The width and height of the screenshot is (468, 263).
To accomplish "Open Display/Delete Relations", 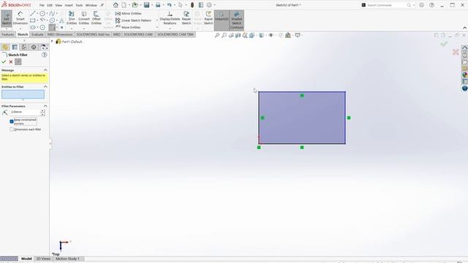I will 170,18.
